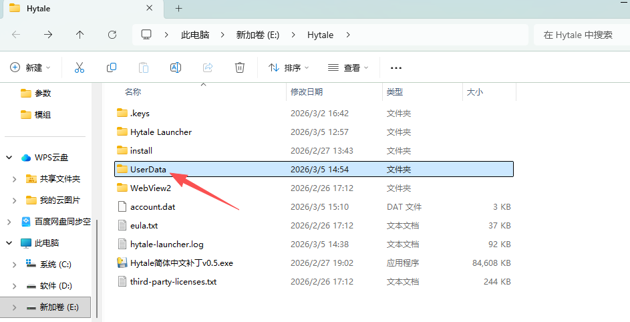Click the Share icon in toolbar
630x322 pixels.
208,67
